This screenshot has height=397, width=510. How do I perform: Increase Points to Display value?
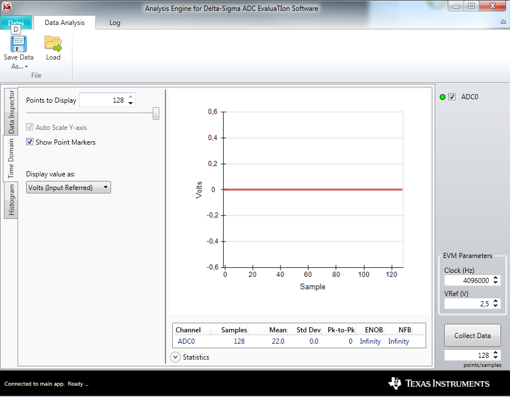point(130,97)
